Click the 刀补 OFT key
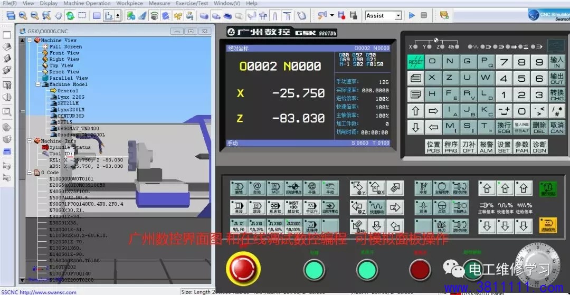 point(469,147)
